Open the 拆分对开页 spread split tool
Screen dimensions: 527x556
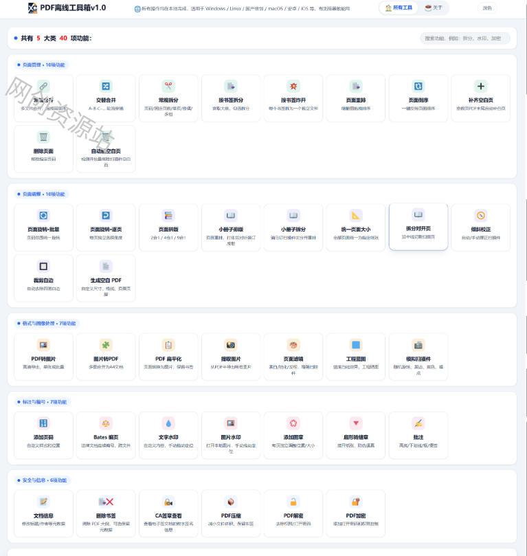click(418, 227)
